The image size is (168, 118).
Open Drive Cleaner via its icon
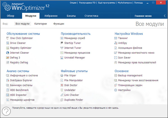pyautogui.click(x=8, y=43)
